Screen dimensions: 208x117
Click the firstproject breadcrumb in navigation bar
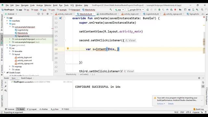[x=74, y=10]
